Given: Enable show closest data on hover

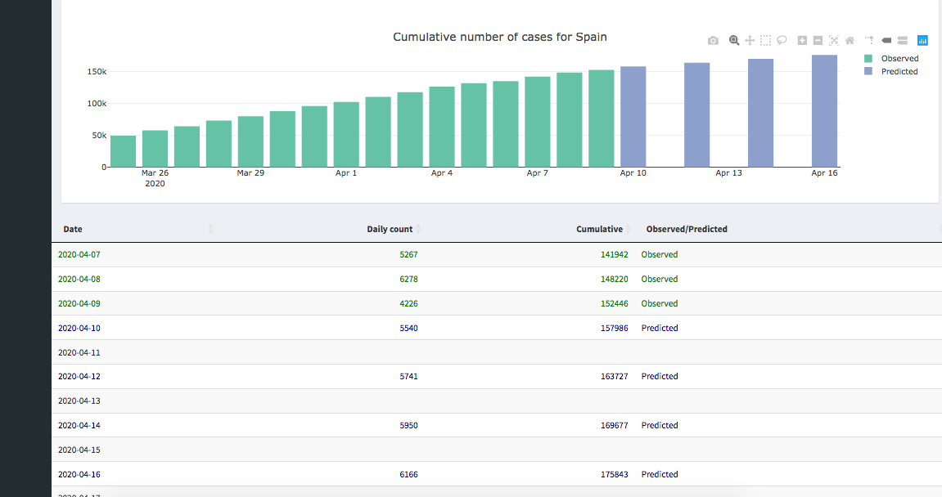Looking at the screenshot, I should click(886, 40).
